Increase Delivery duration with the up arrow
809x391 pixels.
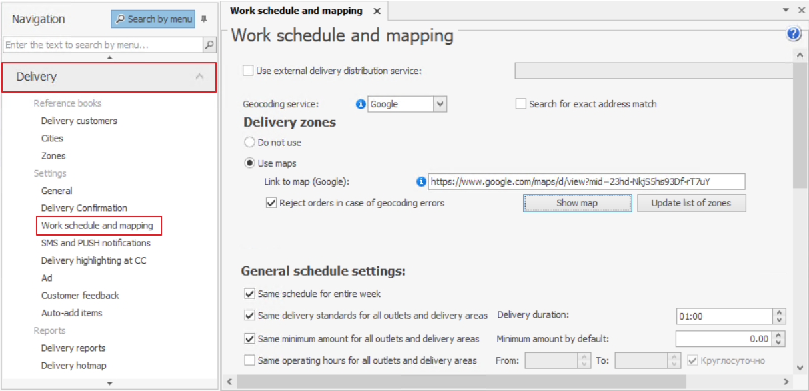pos(780,313)
